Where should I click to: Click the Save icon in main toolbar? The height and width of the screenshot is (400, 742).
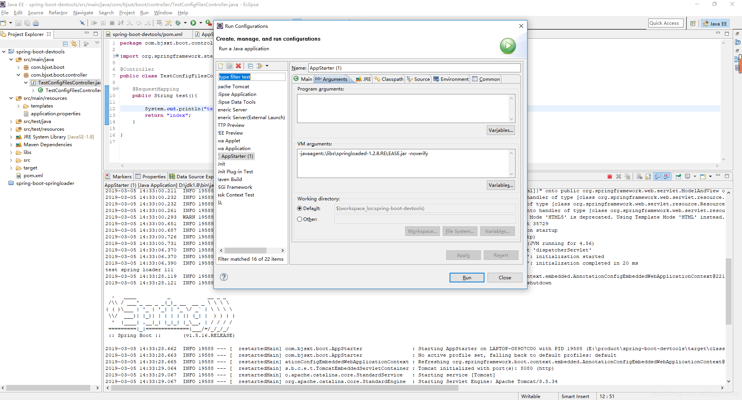coord(18,23)
